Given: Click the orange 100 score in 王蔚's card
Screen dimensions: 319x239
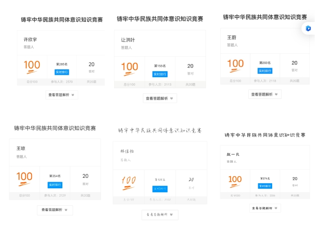Looking at the screenshot, I should point(236,64).
